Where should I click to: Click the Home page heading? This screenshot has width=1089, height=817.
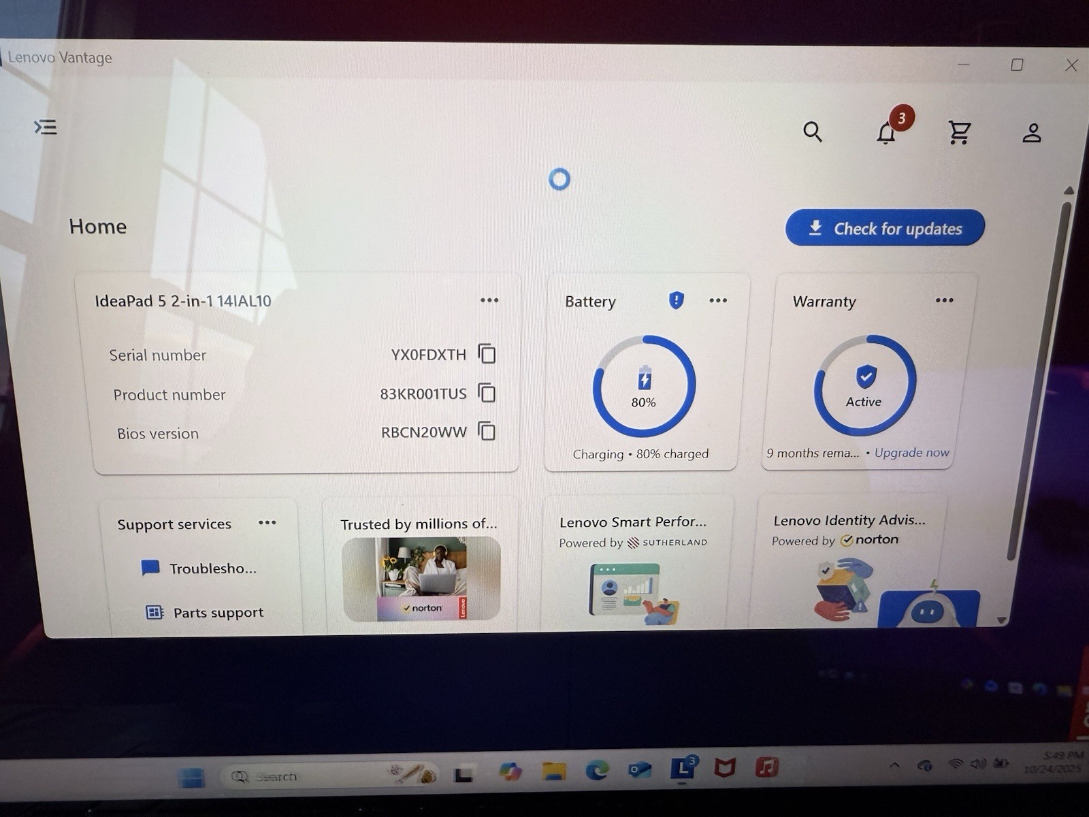pyautogui.click(x=98, y=227)
